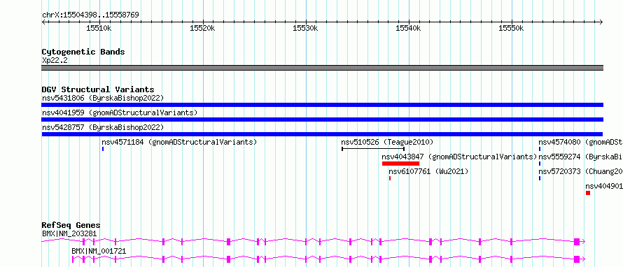
Task: Click the blue marker under nsv5559274
Action: point(540,164)
